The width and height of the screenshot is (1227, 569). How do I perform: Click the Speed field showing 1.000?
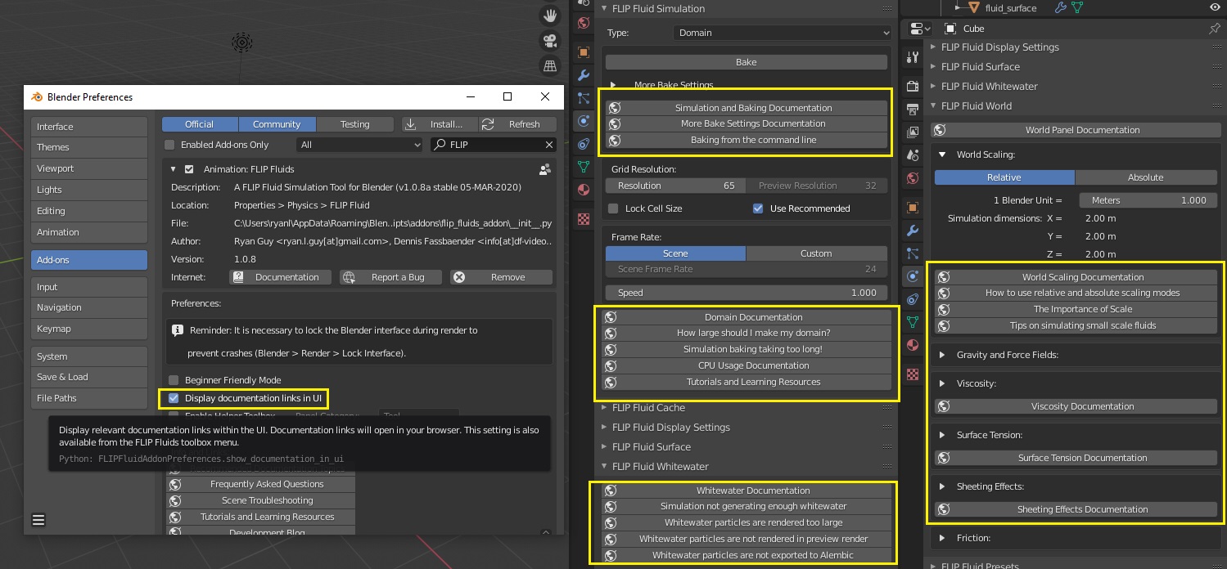coord(747,293)
